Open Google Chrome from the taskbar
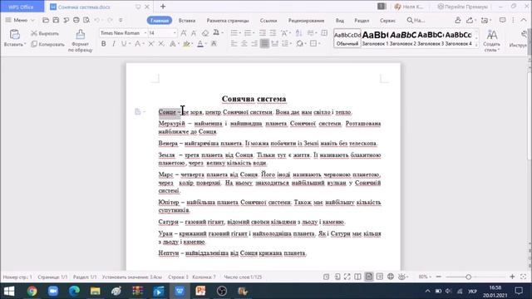Screen dimensions: 532x299 point(32,292)
